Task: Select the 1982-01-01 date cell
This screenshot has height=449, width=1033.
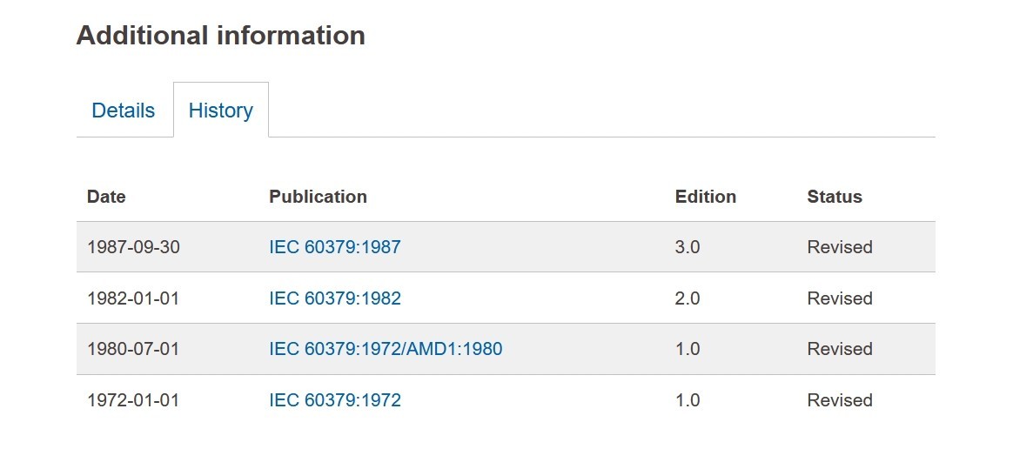Action: (133, 298)
